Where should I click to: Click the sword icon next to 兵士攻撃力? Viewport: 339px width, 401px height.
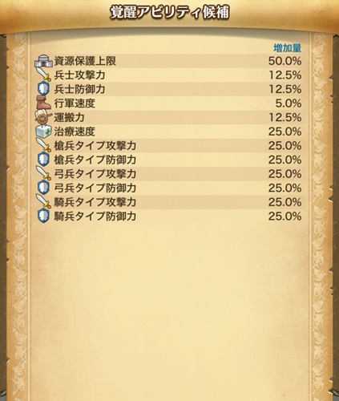point(43,75)
